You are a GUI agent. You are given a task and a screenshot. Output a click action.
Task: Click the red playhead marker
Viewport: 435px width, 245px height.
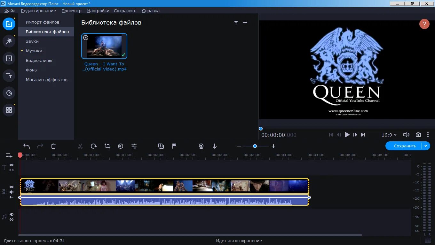click(x=20, y=155)
